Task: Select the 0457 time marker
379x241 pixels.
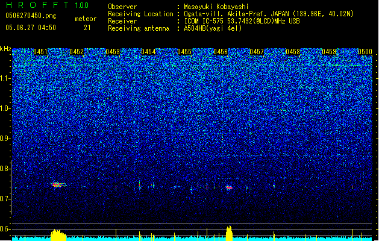Action: [x=257, y=52]
